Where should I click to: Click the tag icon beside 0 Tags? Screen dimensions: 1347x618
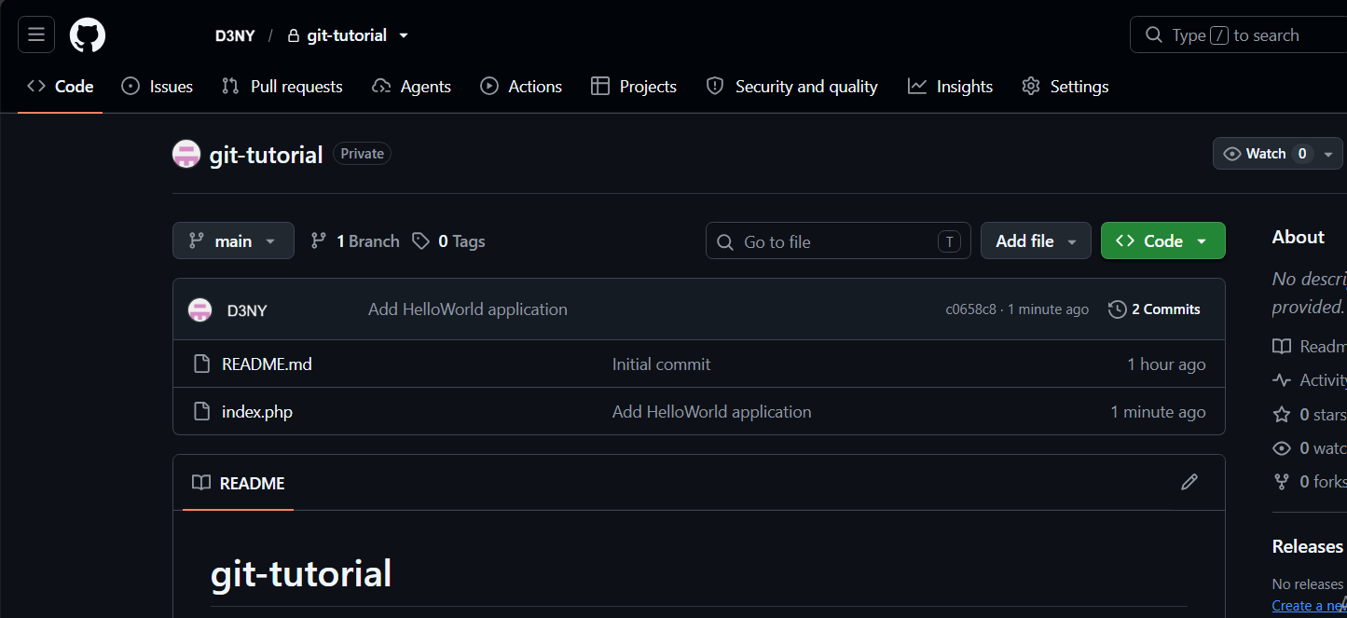(x=421, y=241)
